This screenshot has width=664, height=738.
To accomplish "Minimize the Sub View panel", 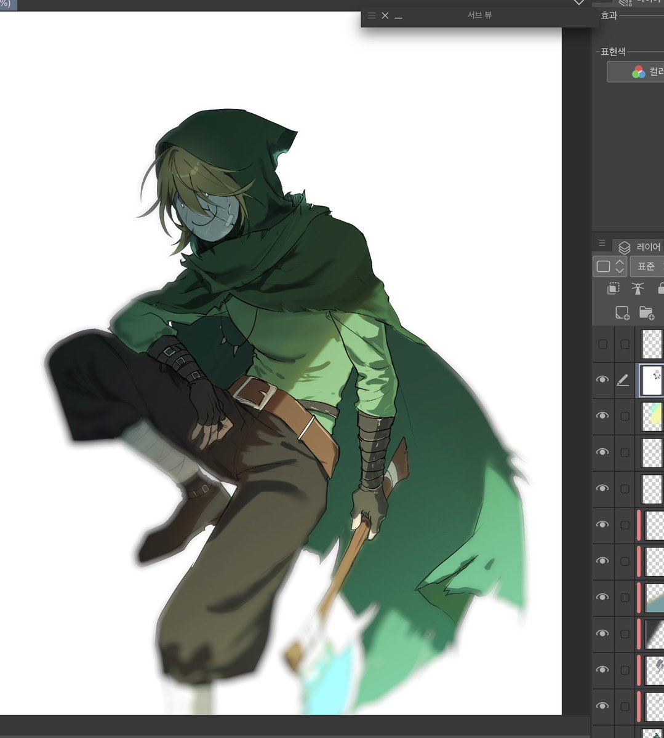I will [398, 17].
